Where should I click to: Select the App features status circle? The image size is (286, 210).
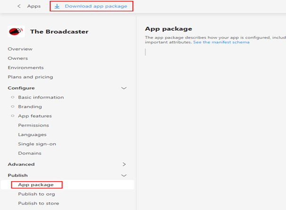13,116
